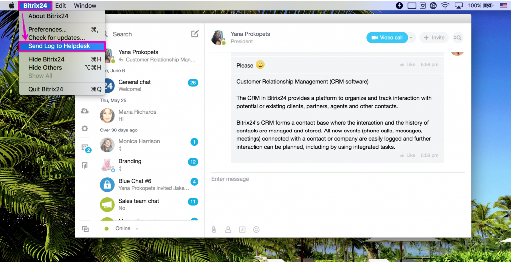Click the Blue Chat #6 lock avatar

[x=107, y=184]
